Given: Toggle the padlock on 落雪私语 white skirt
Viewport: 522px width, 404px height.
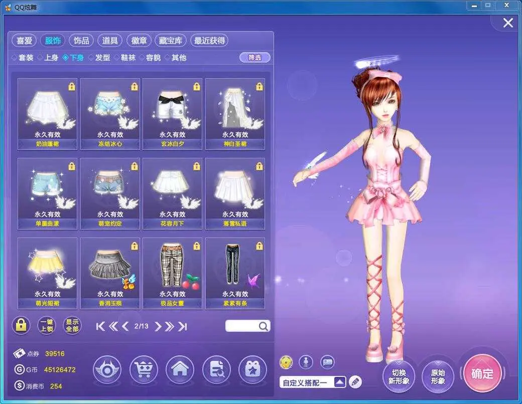Looking at the screenshot, I should pos(259,166).
